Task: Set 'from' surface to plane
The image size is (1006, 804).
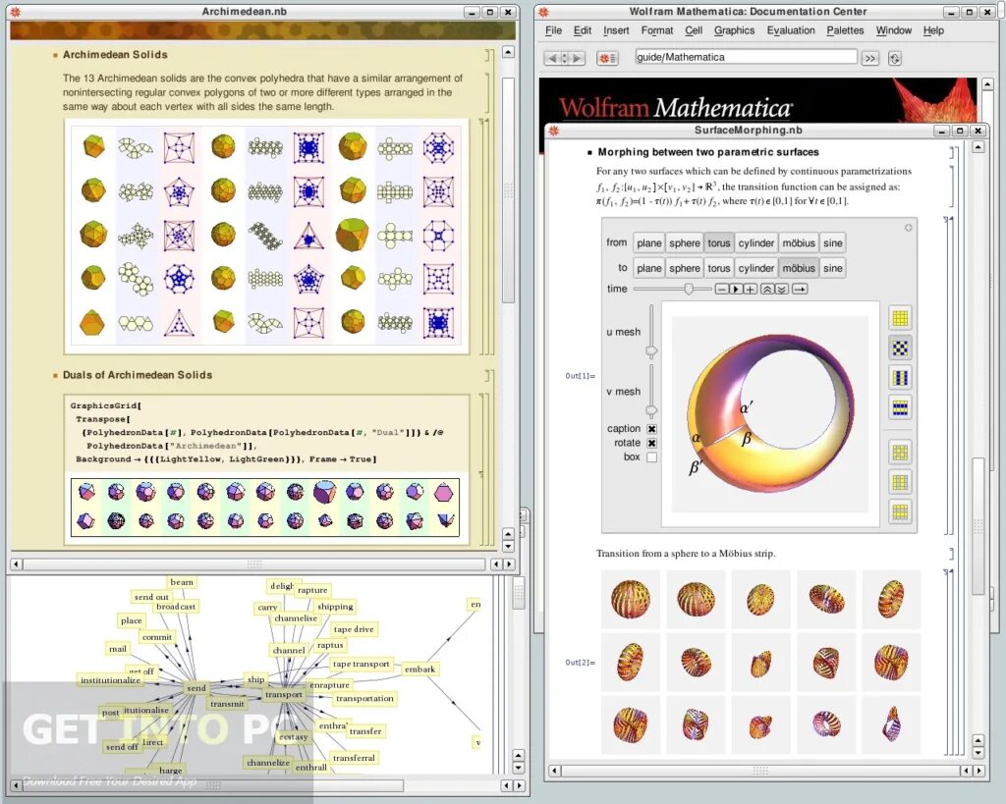Action: click(649, 243)
